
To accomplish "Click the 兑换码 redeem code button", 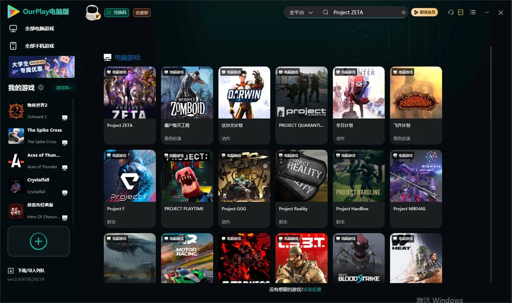I will point(117,13).
